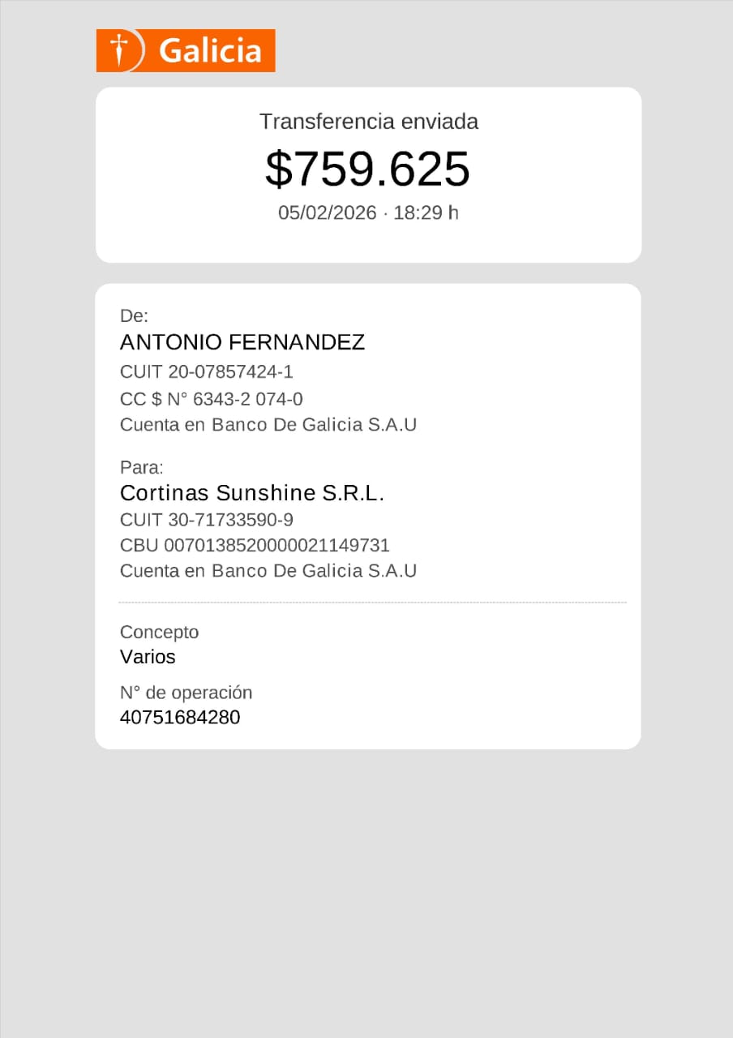Image resolution: width=733 pixels, height=1038 pixels.
Task: Click the 'De:' sender label
Action: [134, 316]
